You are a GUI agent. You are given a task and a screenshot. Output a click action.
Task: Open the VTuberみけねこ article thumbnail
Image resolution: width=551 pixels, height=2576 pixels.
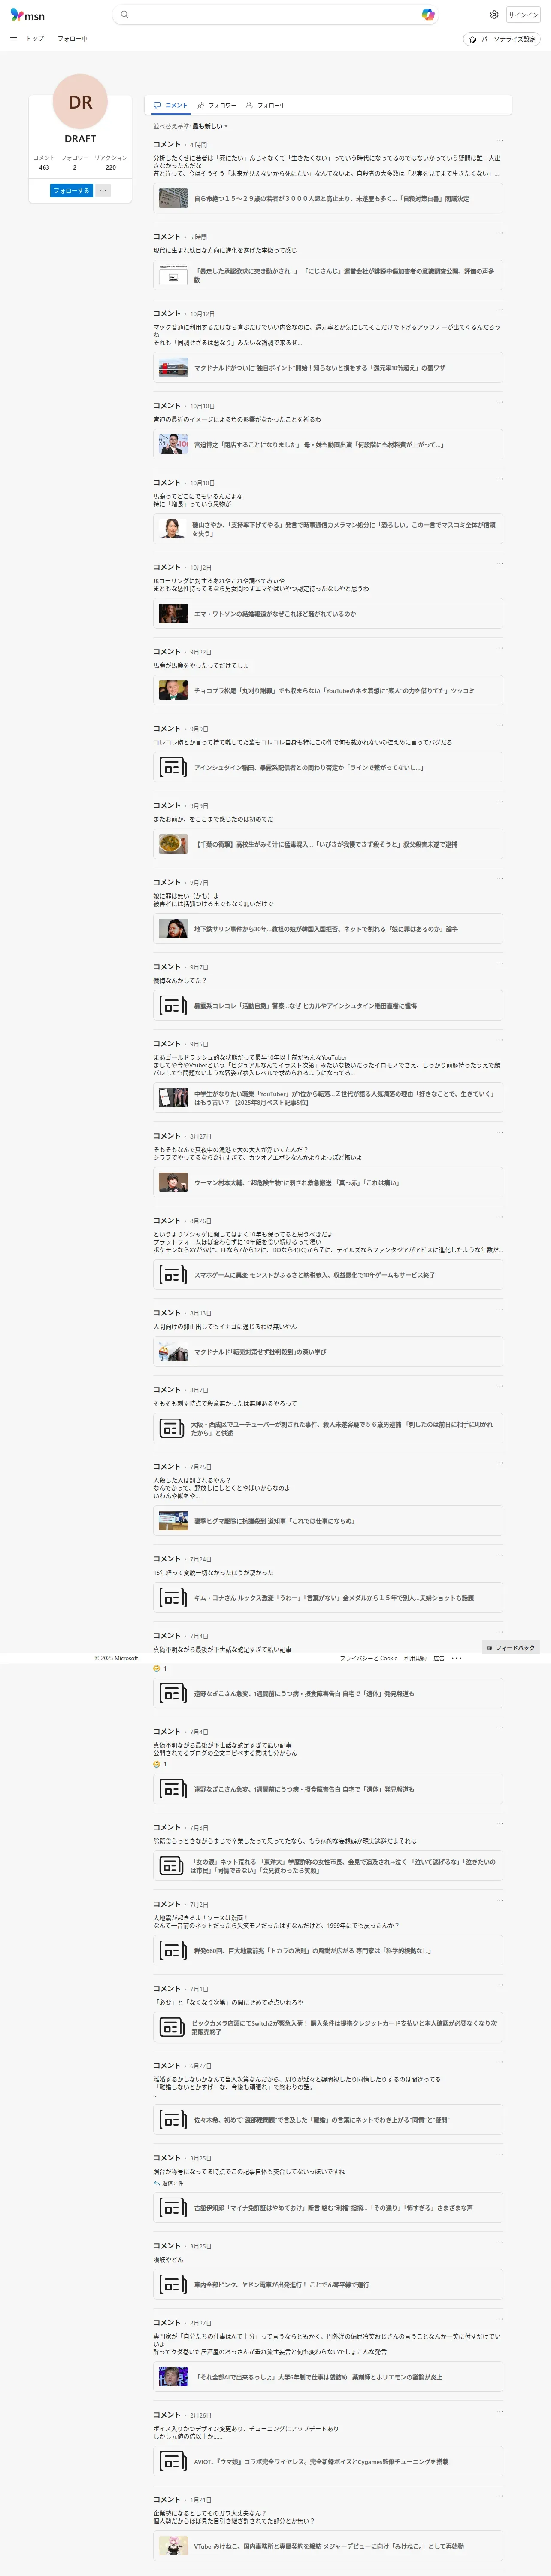point(173,2547)
